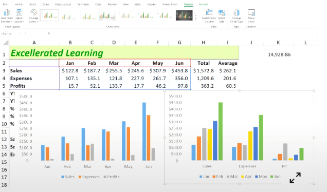Click the top-center sizing handle of selected chart

(x=239, y=90)
